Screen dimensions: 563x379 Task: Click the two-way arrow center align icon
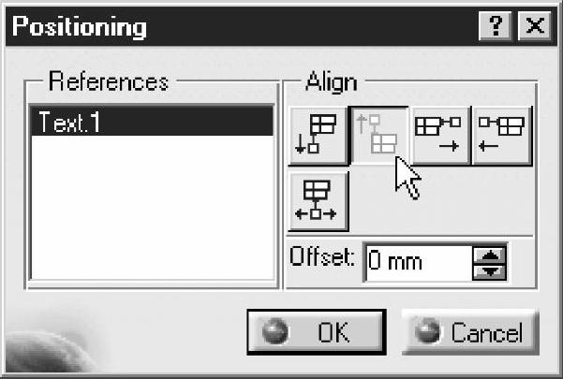tap(318, 201)
